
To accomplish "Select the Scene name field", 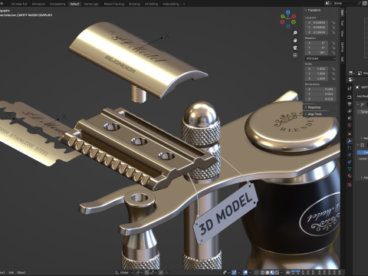I will coord(346,3).
